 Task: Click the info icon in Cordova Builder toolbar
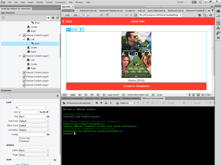click(110, 103)
